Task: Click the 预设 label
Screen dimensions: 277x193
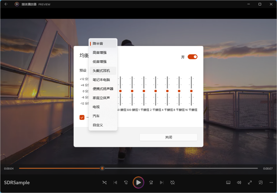Action: tap(83, 70)
